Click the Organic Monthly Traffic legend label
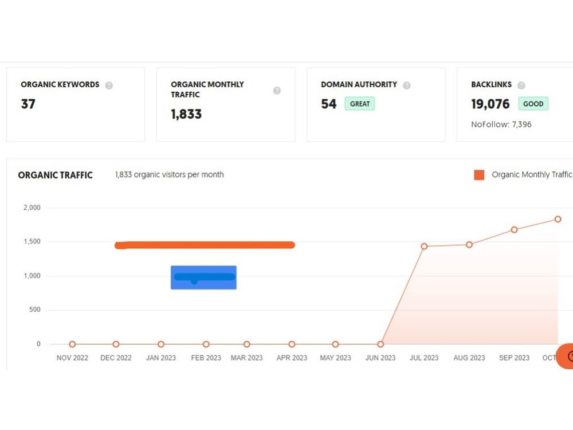Image resolution: width=573 pixels, height=430 pixels. [x=532, y=175]
